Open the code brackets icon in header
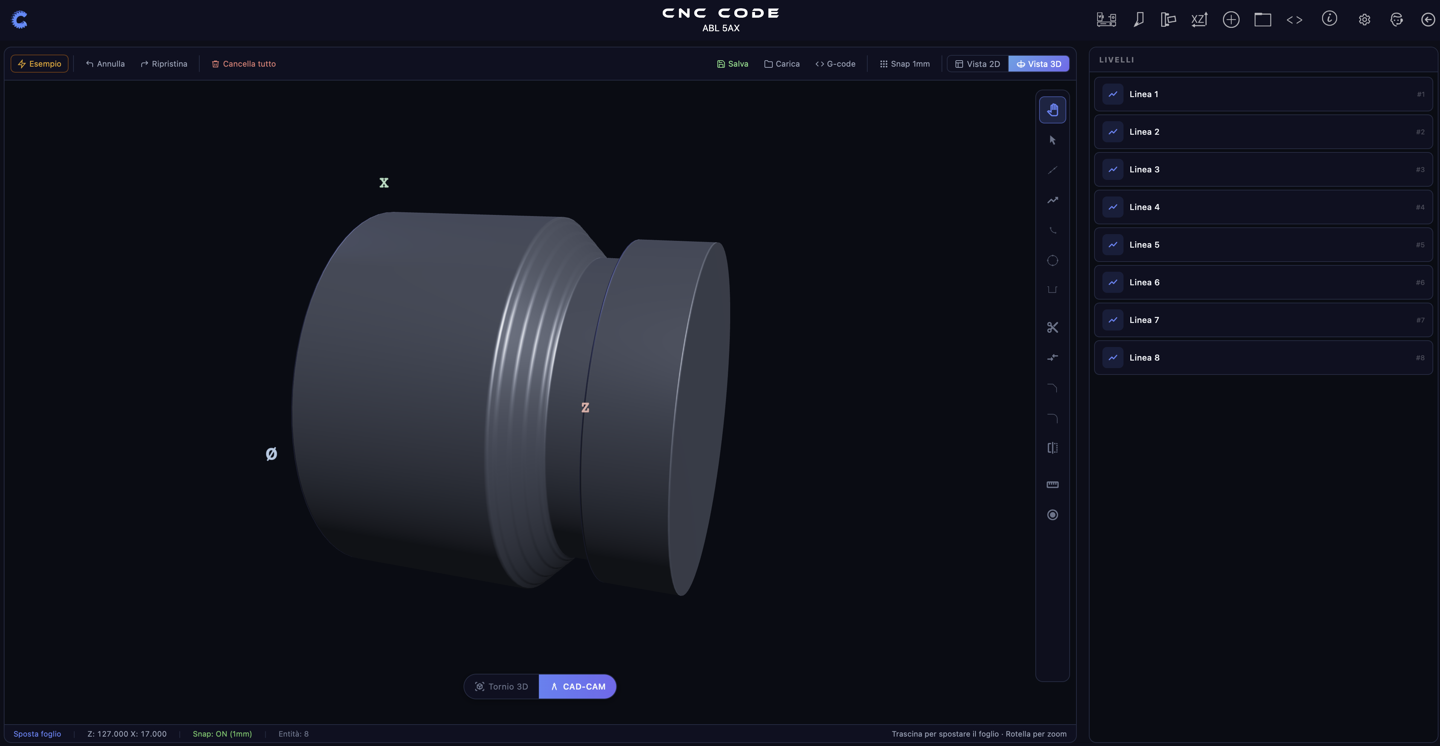Image resolution: width=1440 pixels, height=746 pixels. pyautogui.click(x=1295, y=20)
